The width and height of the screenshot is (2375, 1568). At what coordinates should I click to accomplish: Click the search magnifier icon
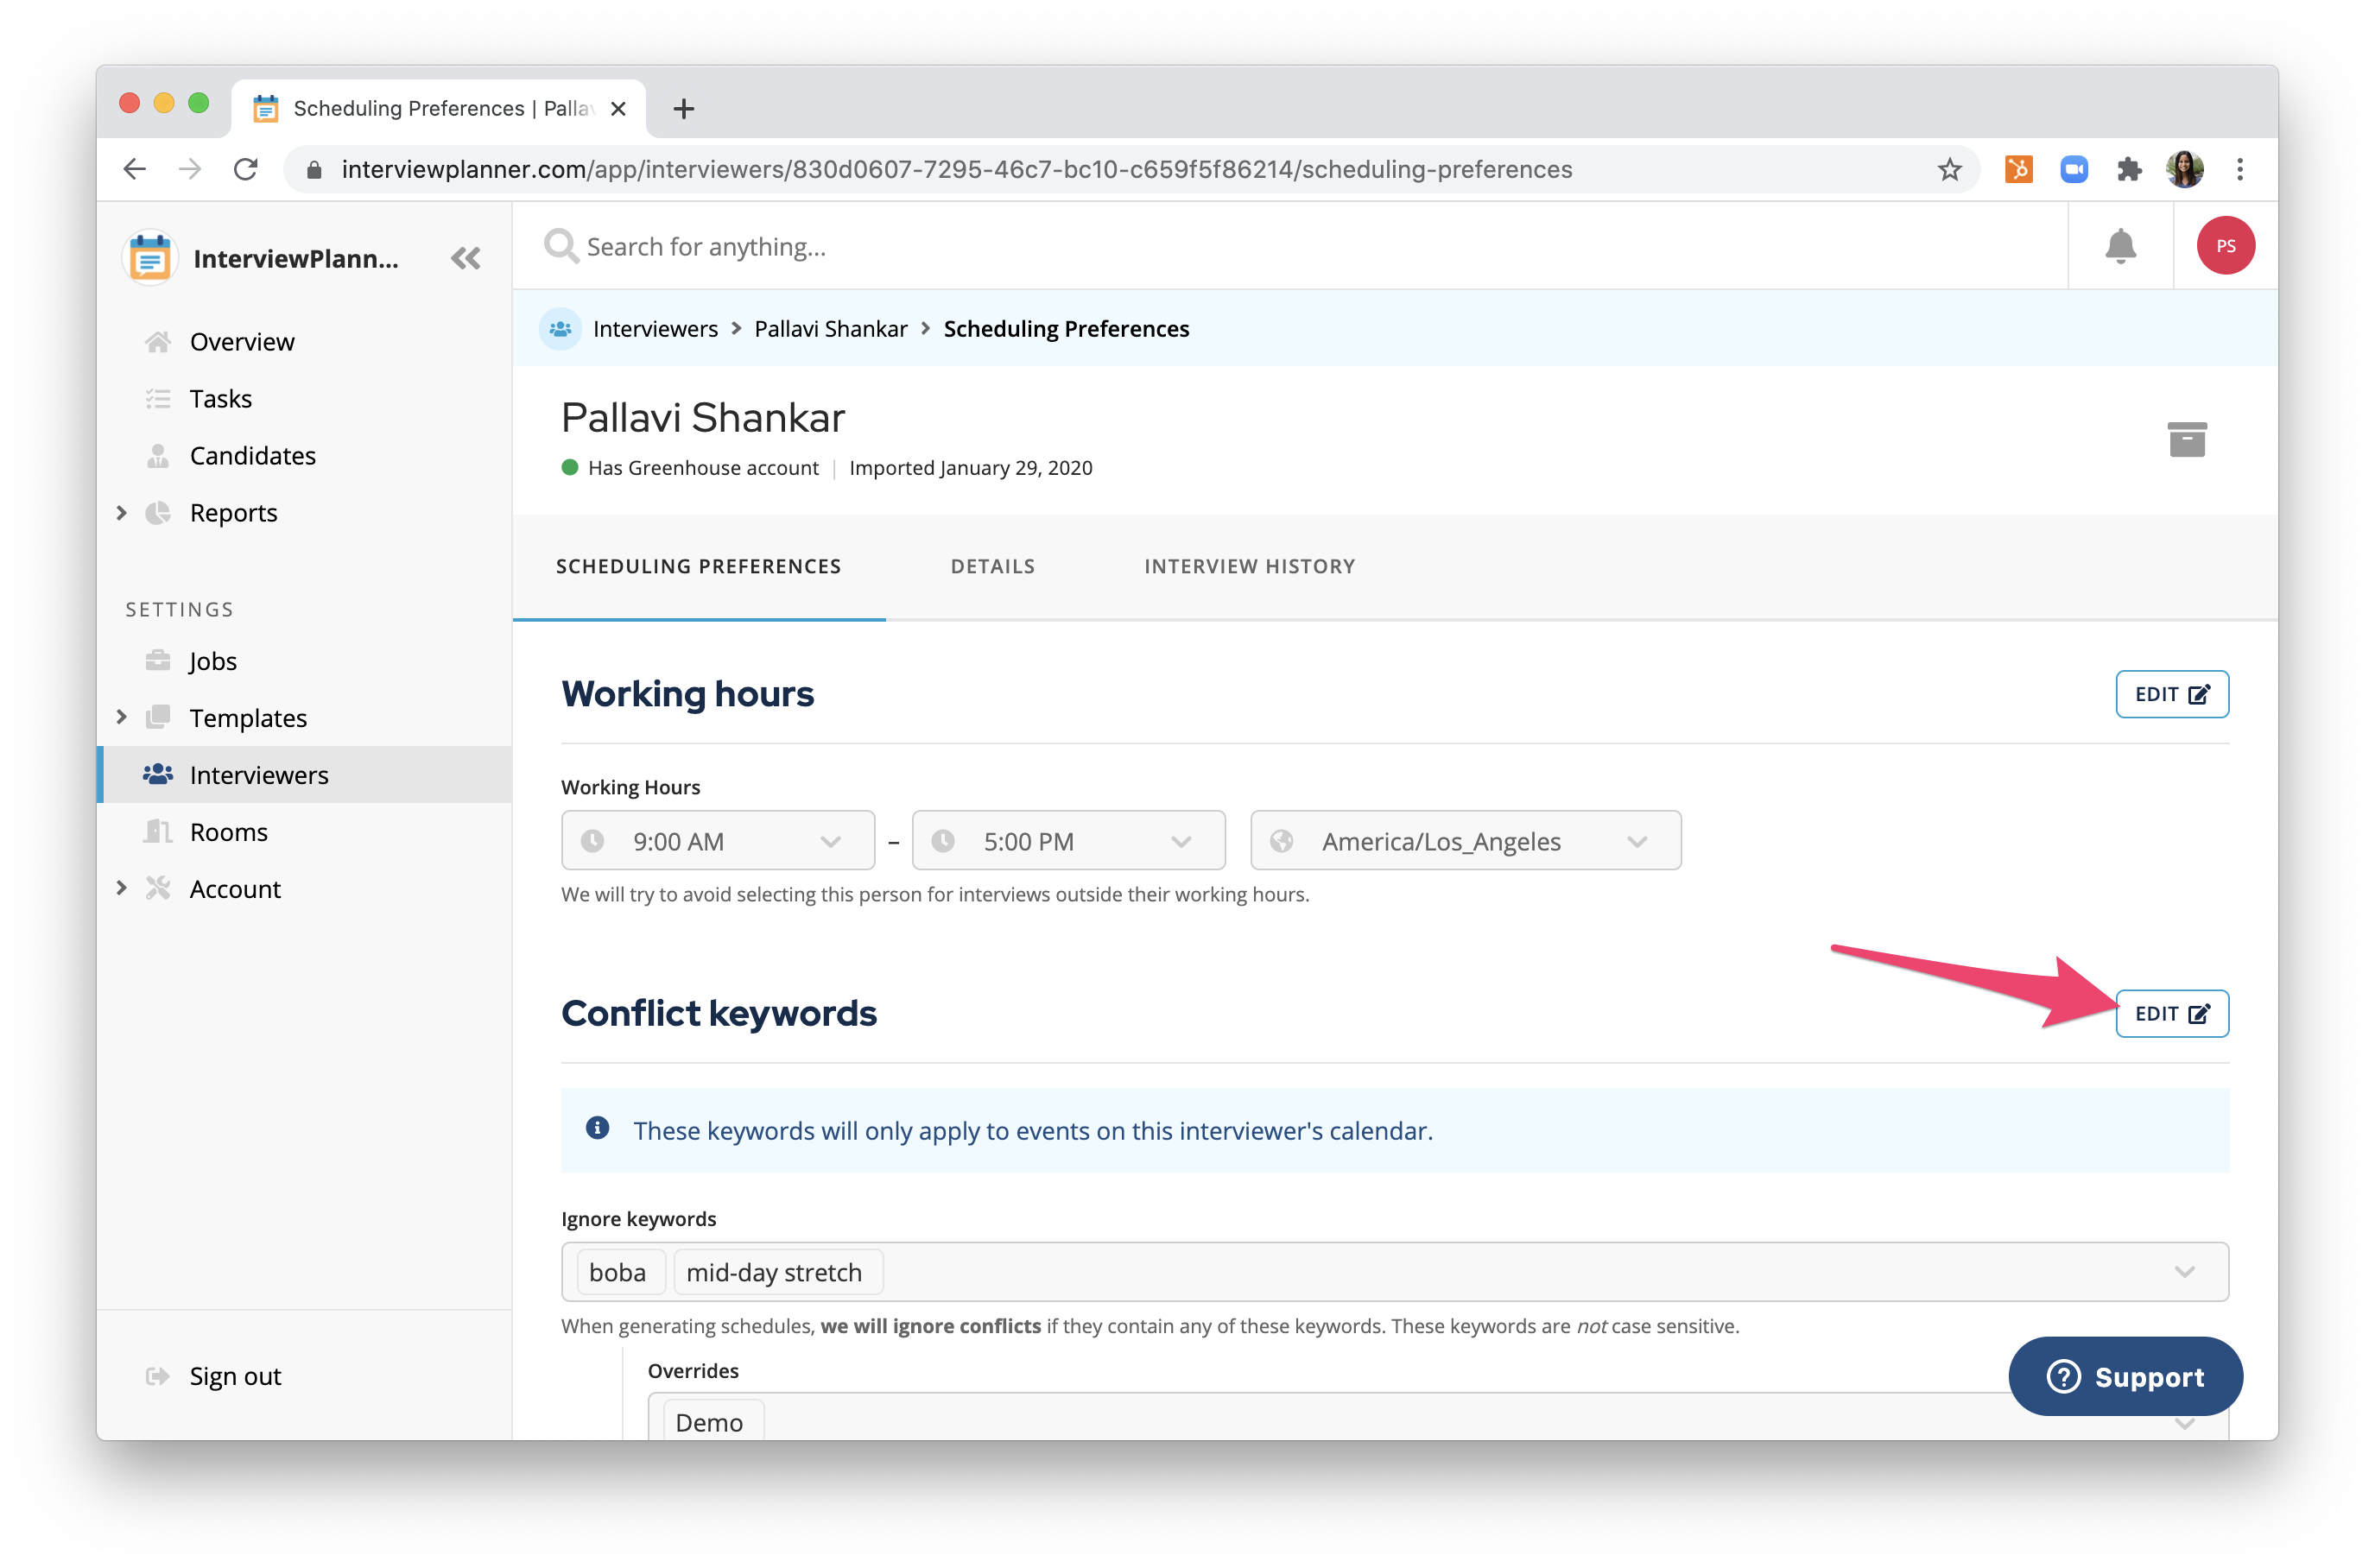(561, 246)
